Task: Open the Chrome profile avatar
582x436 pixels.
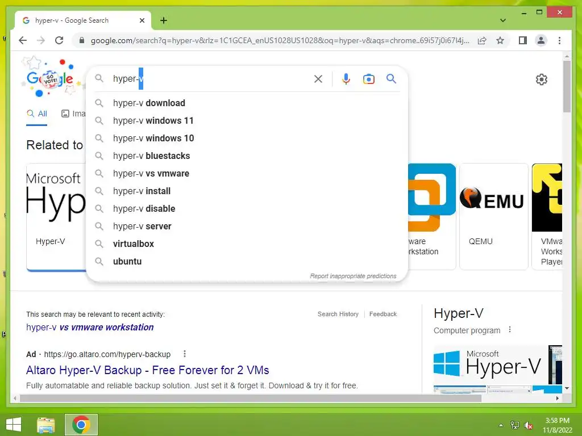Action: [x=541, y=40]
